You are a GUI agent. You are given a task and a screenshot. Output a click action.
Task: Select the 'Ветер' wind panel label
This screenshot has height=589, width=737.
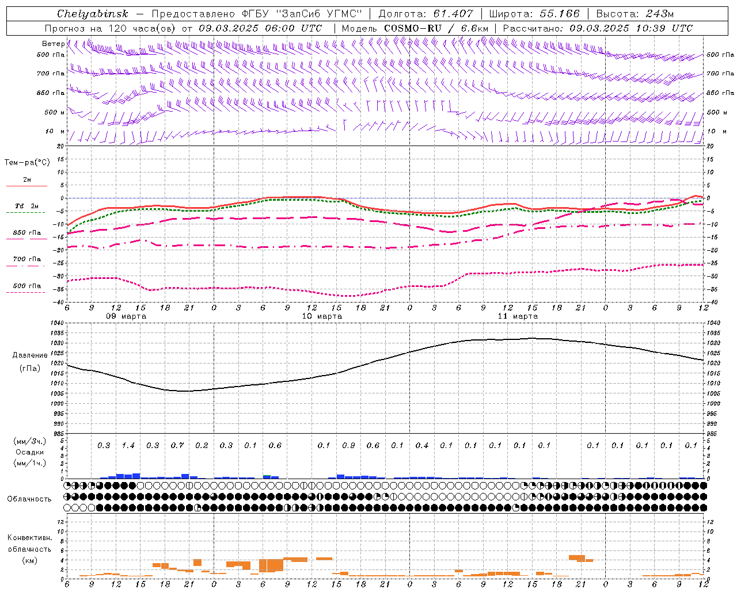[53, 44]
